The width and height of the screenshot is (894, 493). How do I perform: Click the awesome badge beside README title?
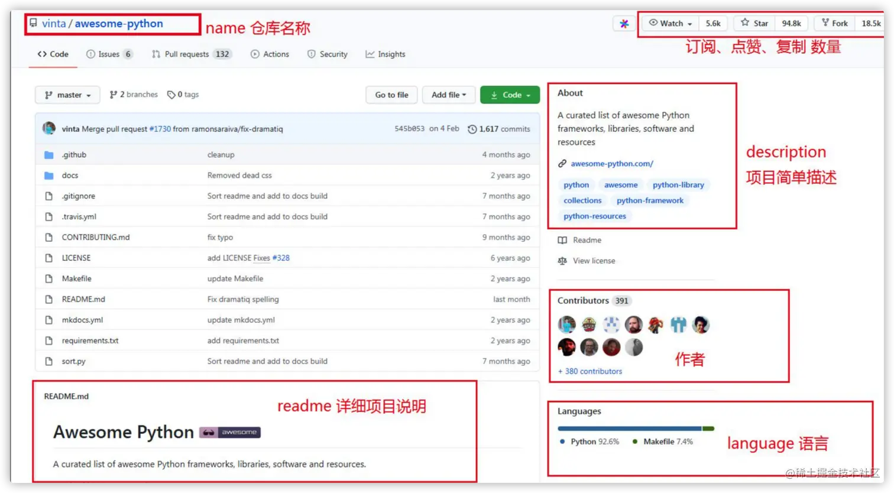(230, 433)
